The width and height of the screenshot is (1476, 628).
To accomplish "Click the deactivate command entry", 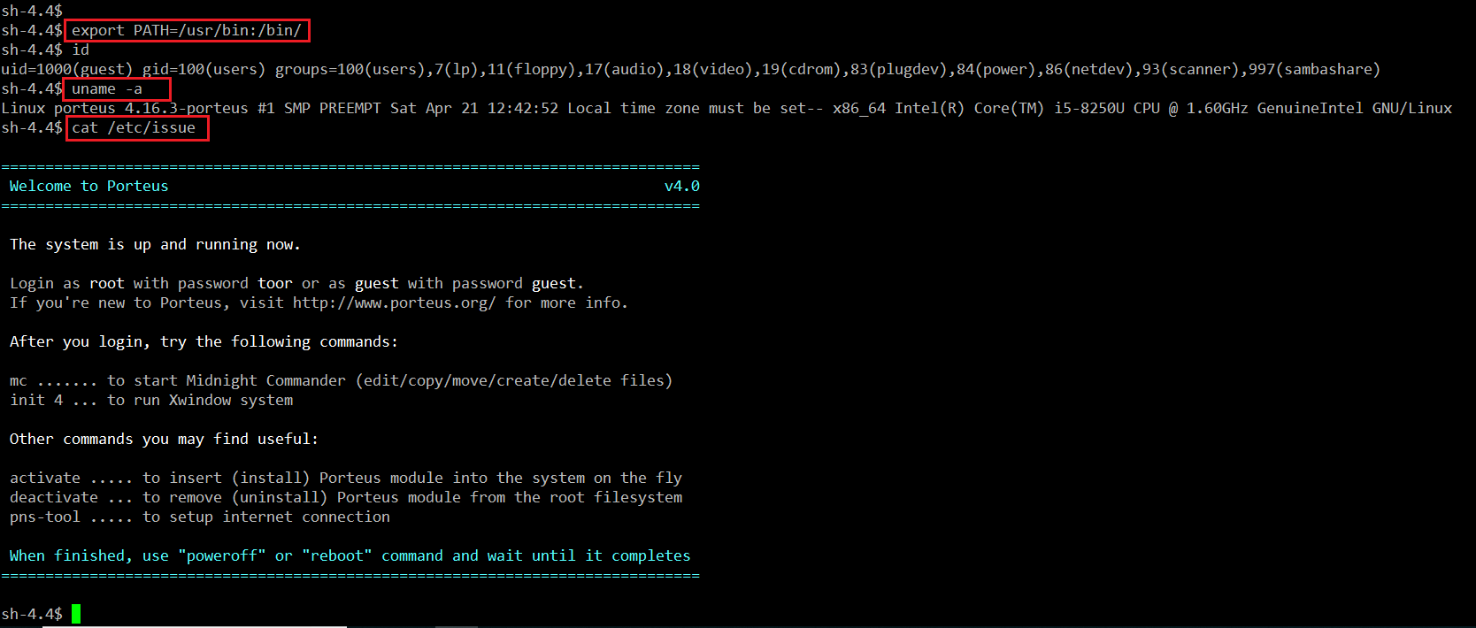I will click(x=54, y=497).
